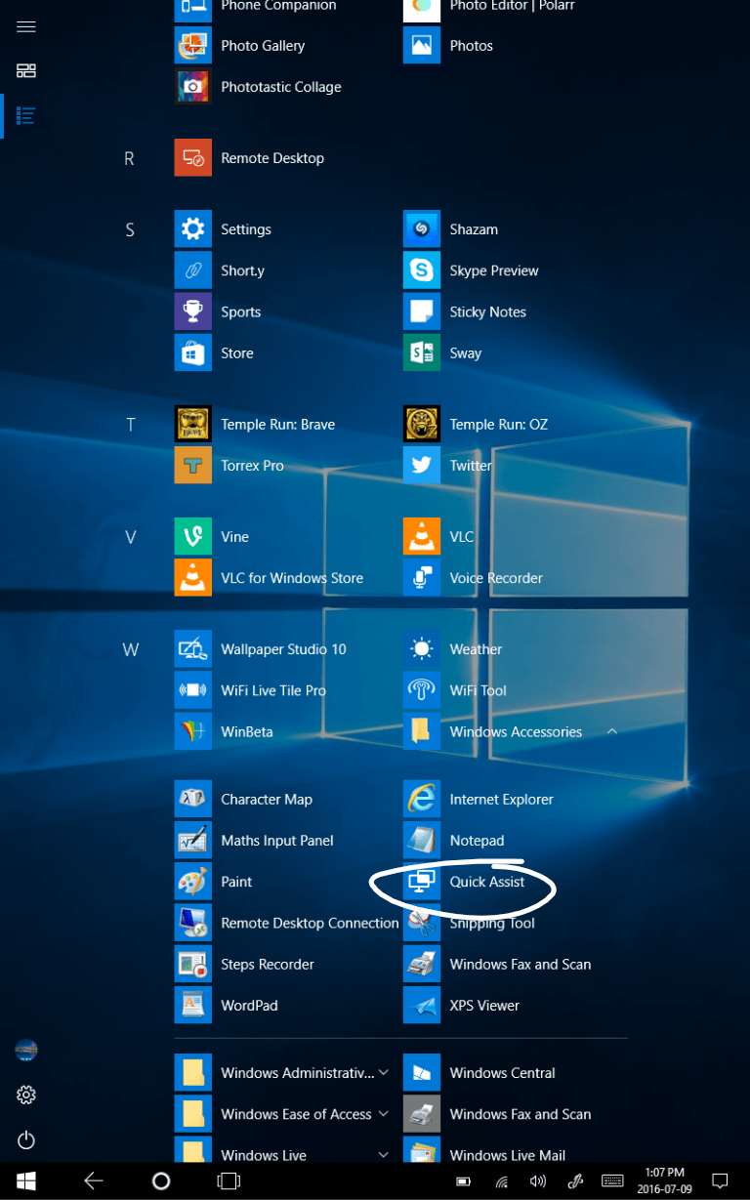The width and height of the screenshot is (750, 1200).
Task: Launch Phototastic Collage from its icon
Action: (x=193, y=87)
